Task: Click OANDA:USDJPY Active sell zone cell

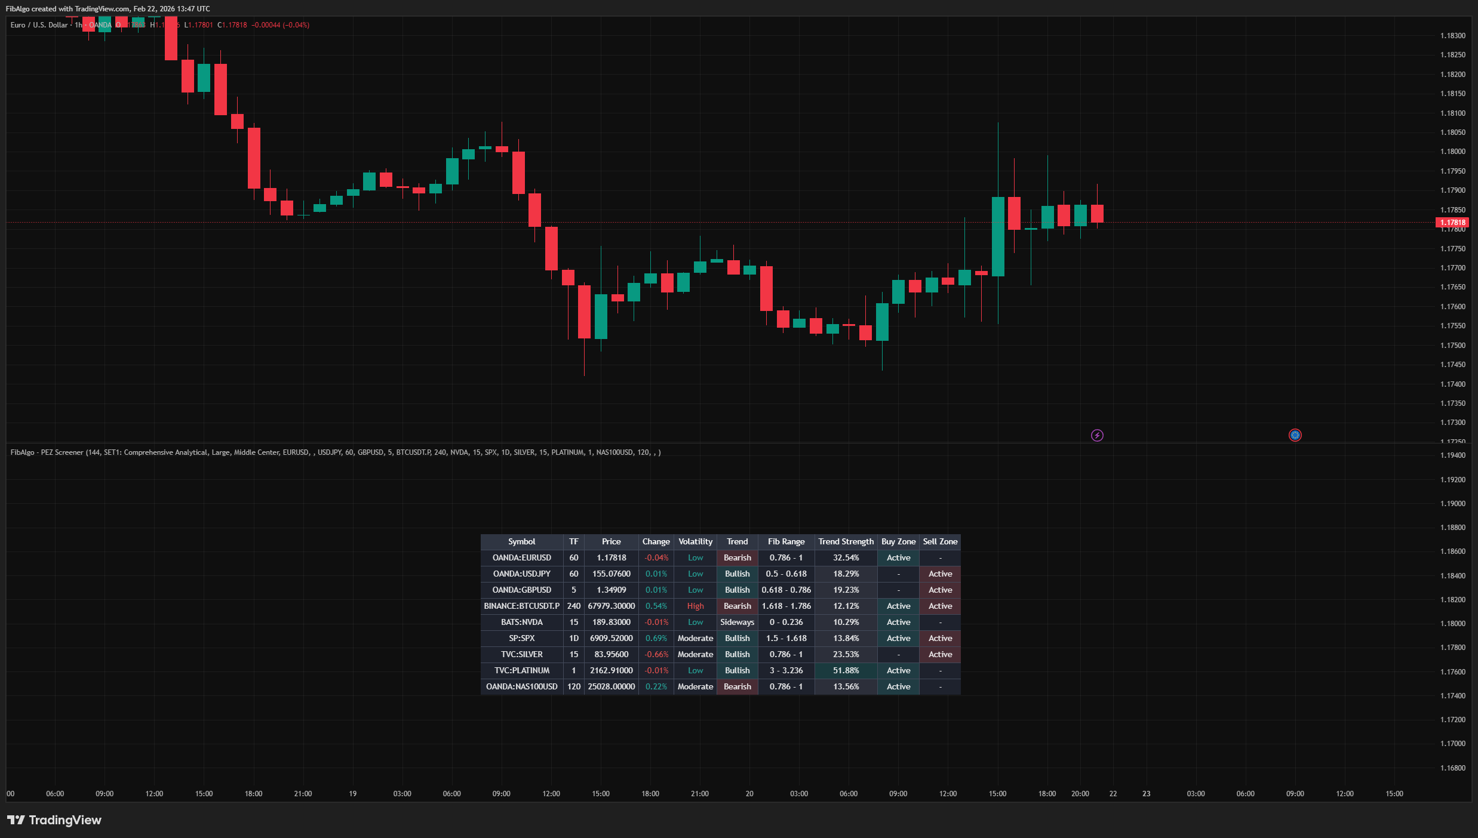Action: click(x=940, y=574)
